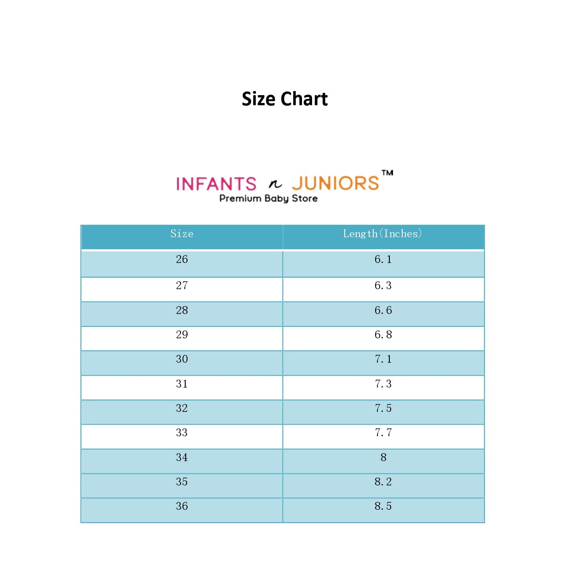Select size 32 cell

tap(182, 412)
